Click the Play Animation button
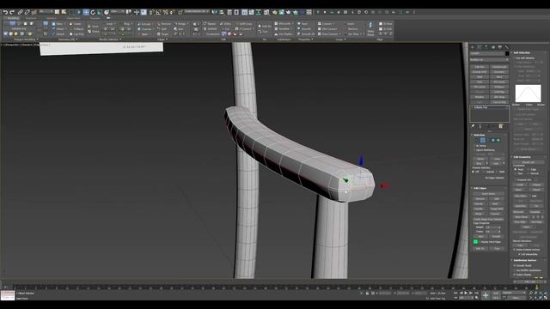Image resolution: width=550 pixels, height=309 pixels. tap(466, 293)
